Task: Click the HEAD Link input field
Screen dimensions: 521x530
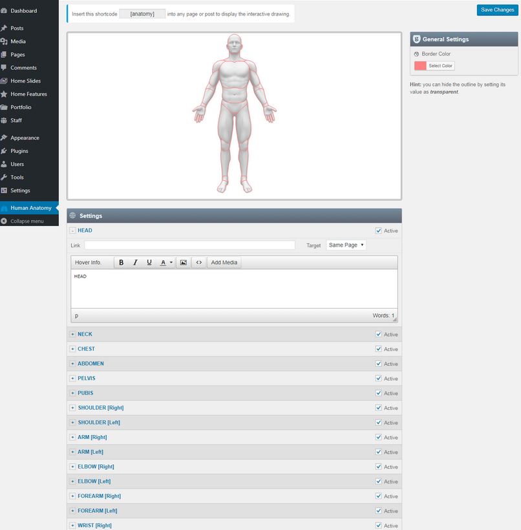Action: pyautogui.click(x=189, y=245)
